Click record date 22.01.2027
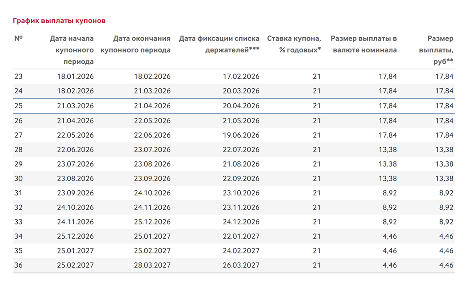The width and height of the screenshot is (469, 292). 241,236
